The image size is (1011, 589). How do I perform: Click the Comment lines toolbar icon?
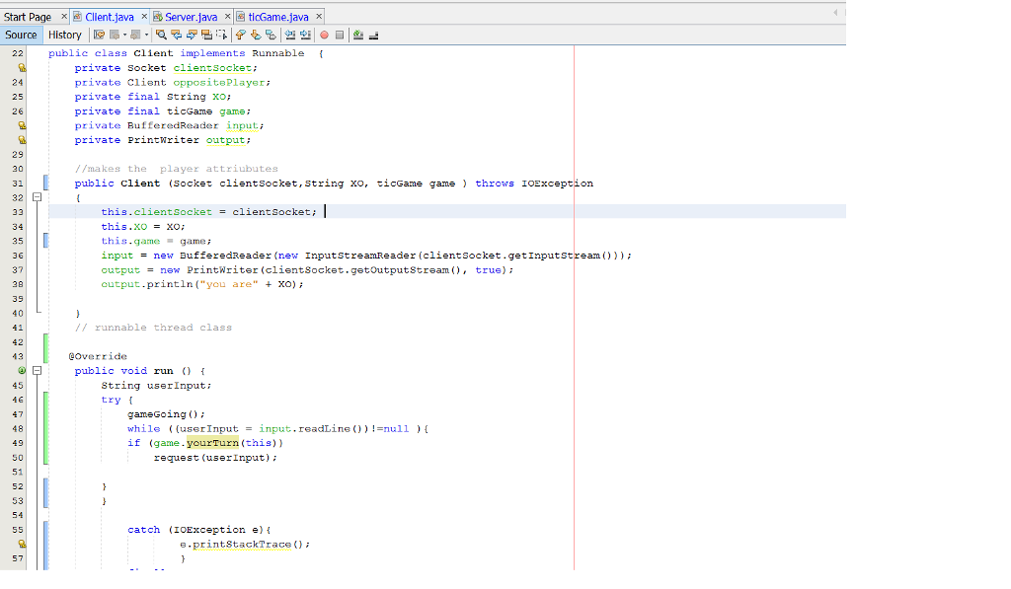[357, 35]
